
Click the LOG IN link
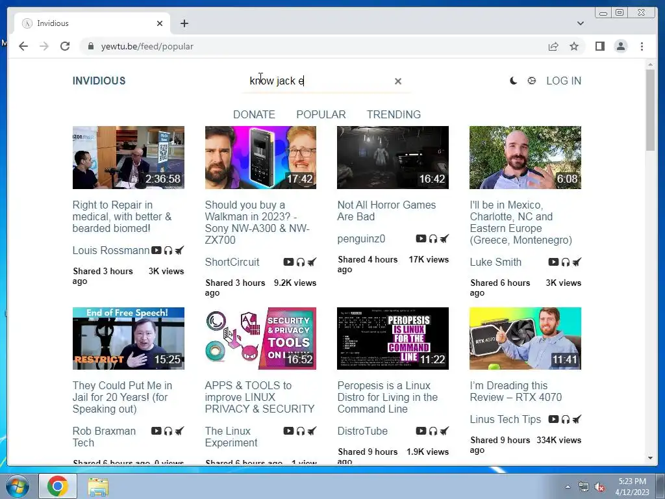(x=564, y=81)
